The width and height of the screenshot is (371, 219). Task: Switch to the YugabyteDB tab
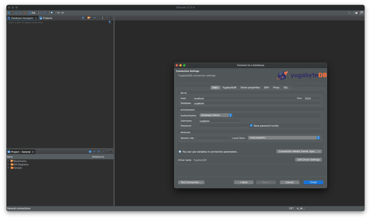(229, 87)
